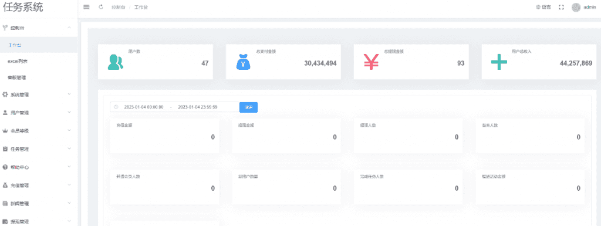Click the 控制台 dashboard icon in sidebar

[5, 28]
